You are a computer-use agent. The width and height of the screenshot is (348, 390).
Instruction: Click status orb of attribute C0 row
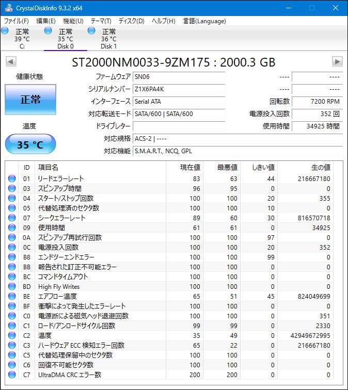[12, 316]
